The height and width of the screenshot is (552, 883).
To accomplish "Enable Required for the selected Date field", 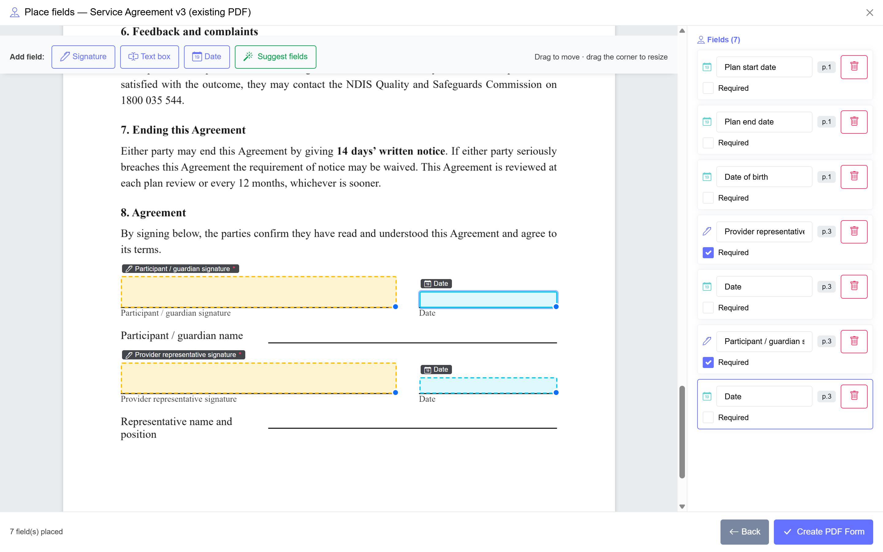I will pyautogui.click(x=708, y=417).
